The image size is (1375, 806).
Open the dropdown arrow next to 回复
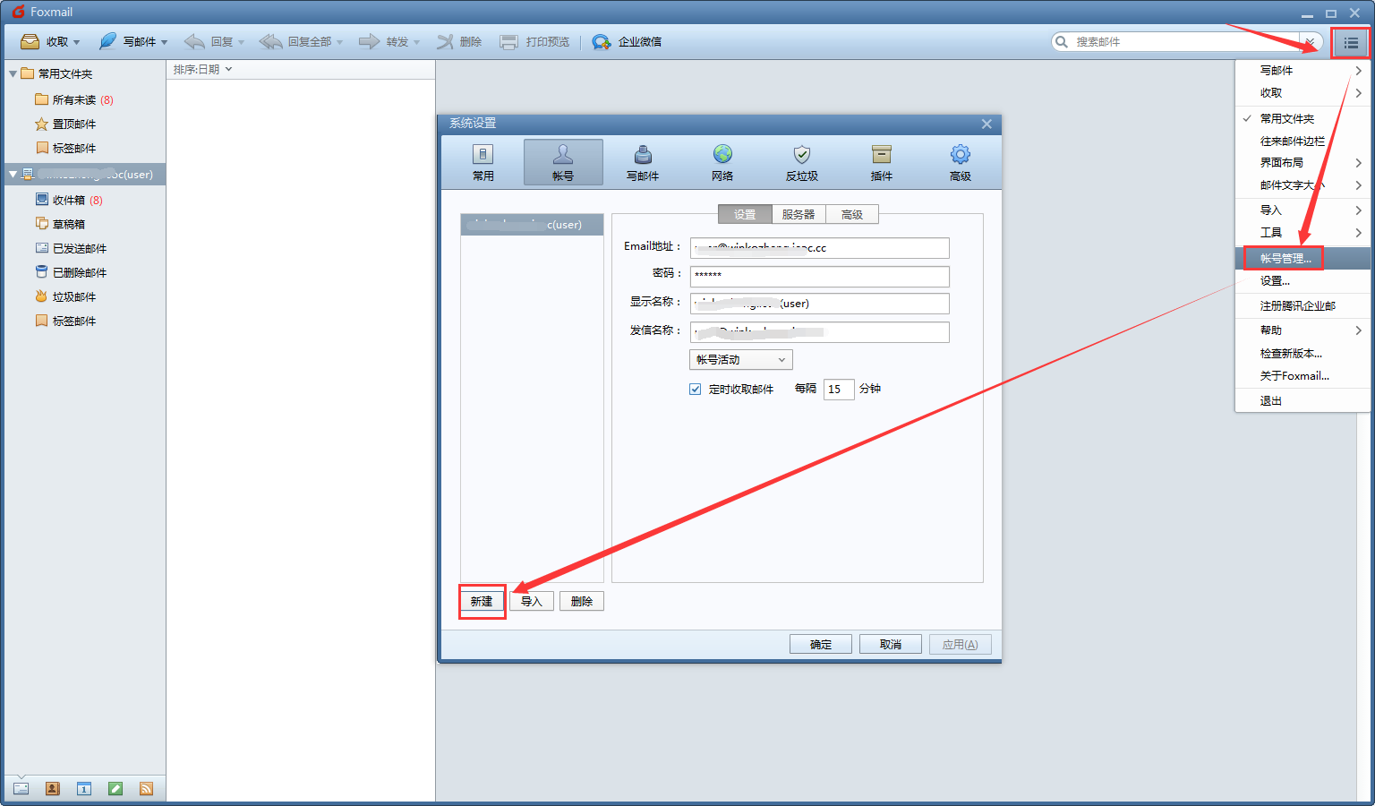(241, 43)
